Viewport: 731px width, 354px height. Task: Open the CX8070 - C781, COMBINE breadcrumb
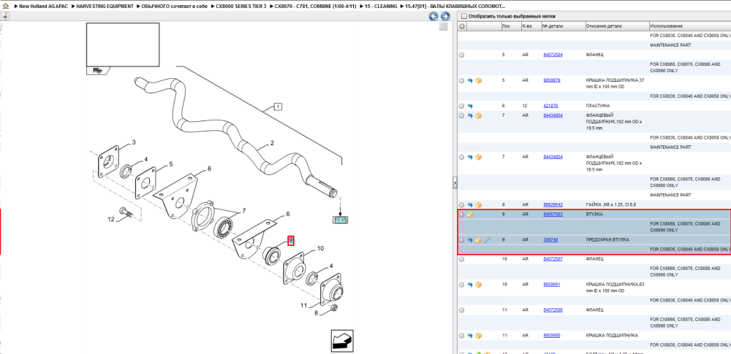coord(316,6)
